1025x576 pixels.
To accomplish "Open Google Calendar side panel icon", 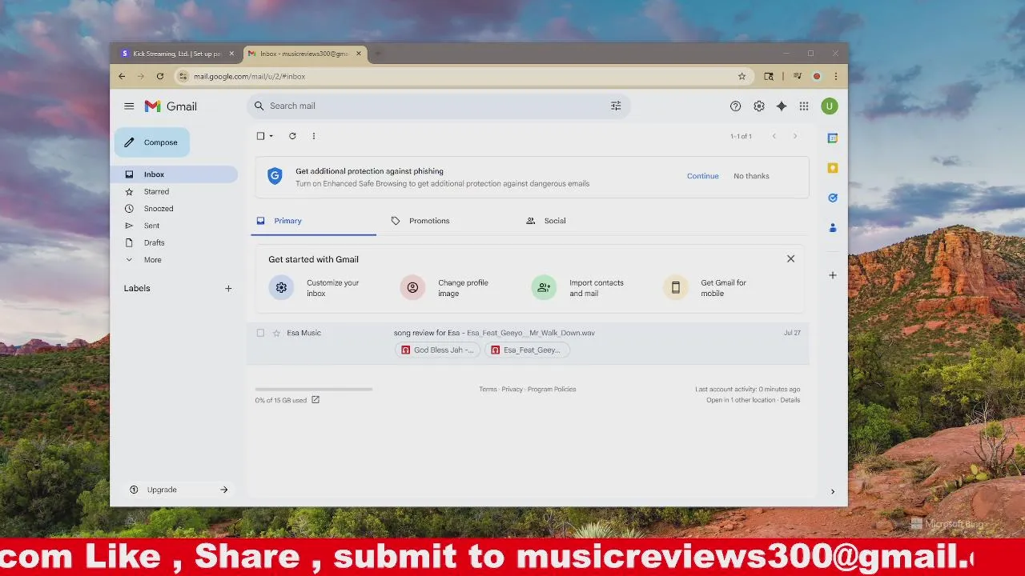I will point(833,138).
